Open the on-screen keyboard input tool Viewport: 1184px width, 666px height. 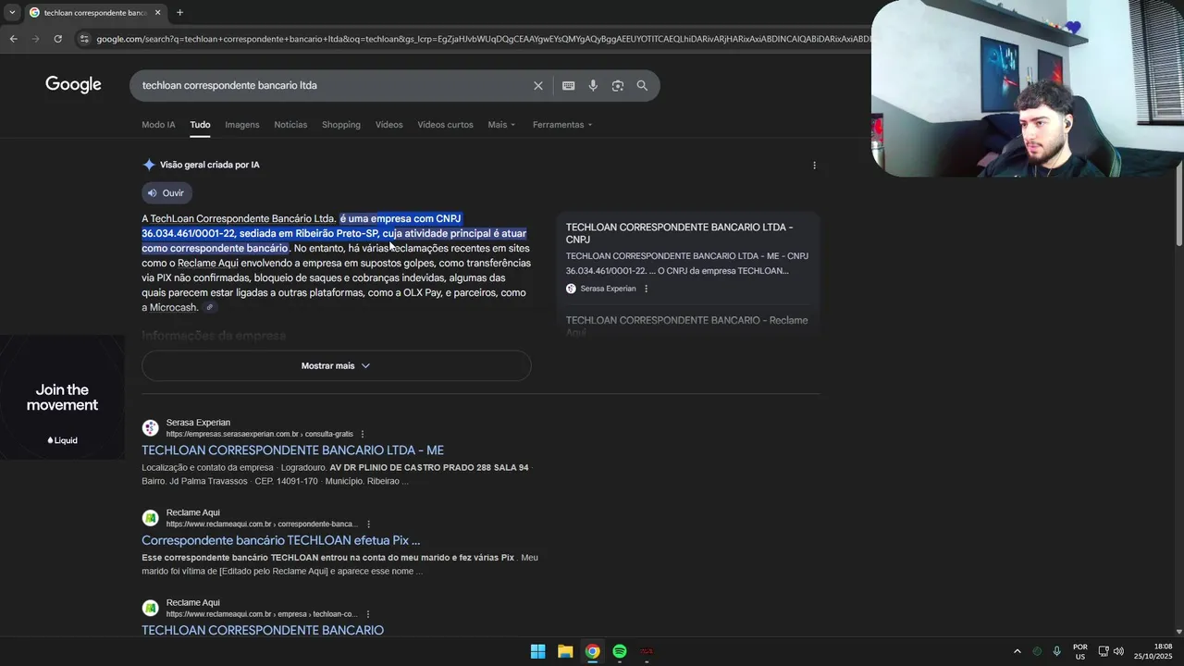point(568,85)
